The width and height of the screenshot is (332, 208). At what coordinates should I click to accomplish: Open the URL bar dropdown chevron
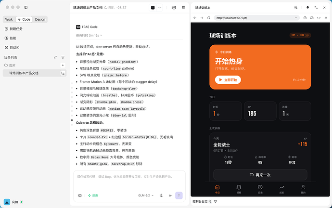[x=296, y=18]
